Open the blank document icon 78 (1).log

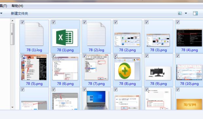[34, 34]
